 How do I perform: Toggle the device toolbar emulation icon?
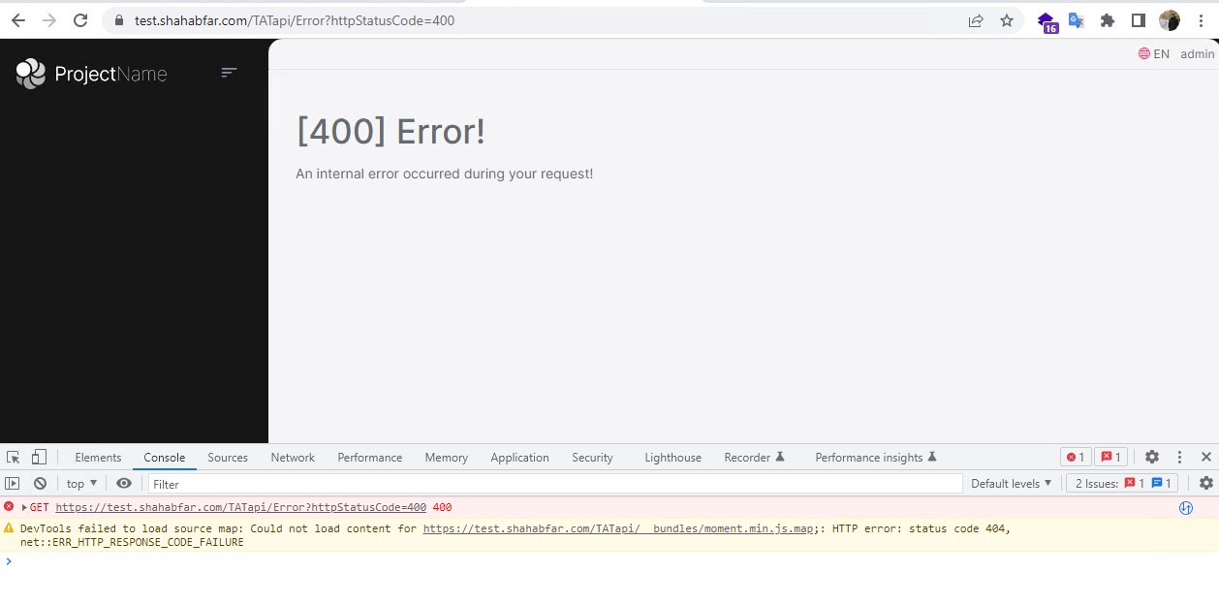pos(39,456)
